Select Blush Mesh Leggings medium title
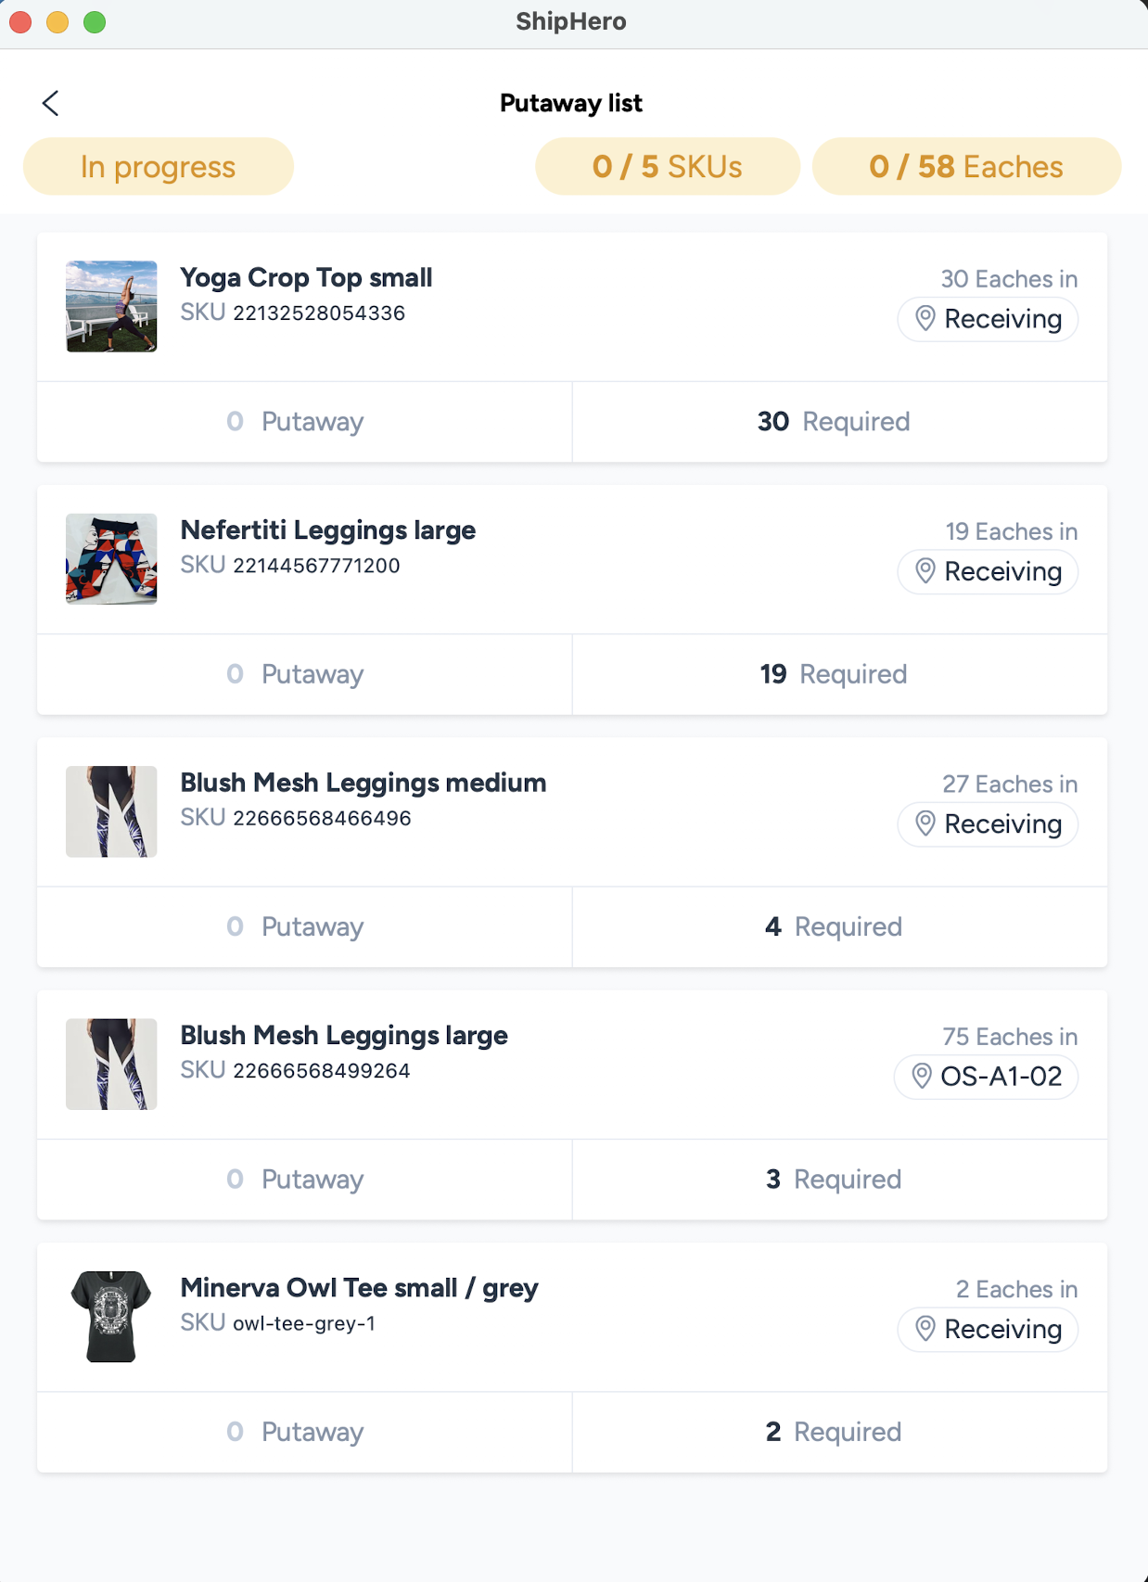This screenshot has height=1582, width=1148. [x=363, y=783]
